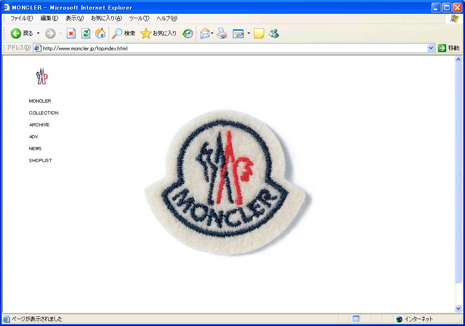Click the small Moncler logo at top left
The image size is (465, 326).
(x=42, y=76)
